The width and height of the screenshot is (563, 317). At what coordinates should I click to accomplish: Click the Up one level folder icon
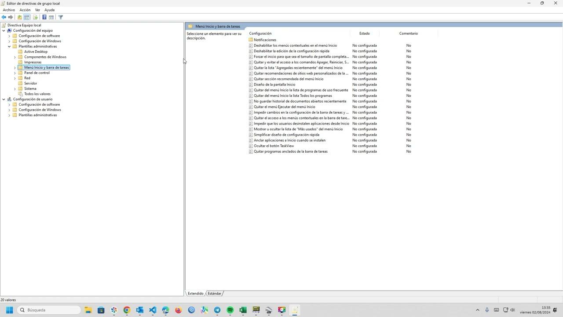[19, 17]
